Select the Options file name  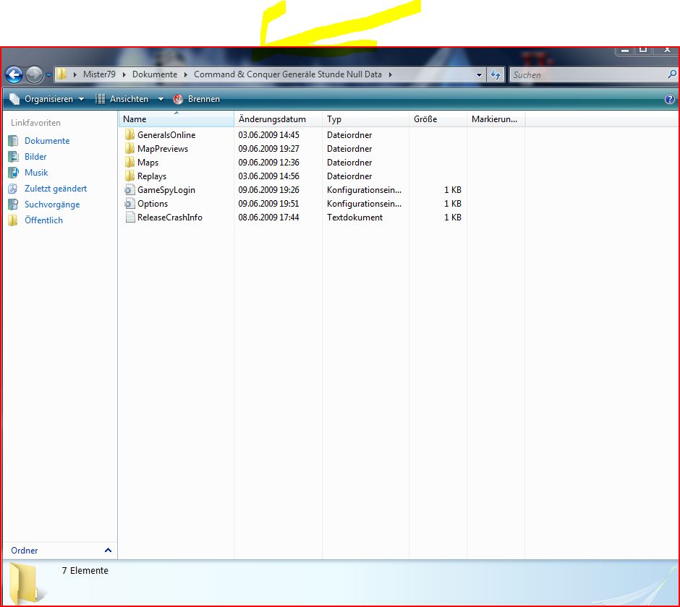[x=153, y=204]
